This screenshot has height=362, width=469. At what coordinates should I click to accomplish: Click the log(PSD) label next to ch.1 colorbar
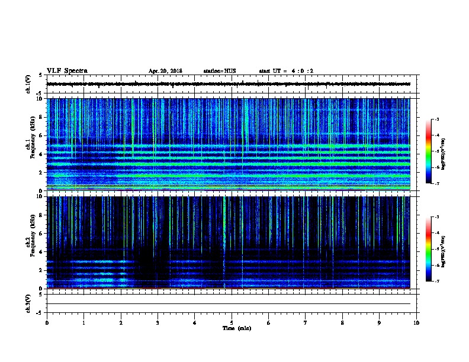[444, 154]
